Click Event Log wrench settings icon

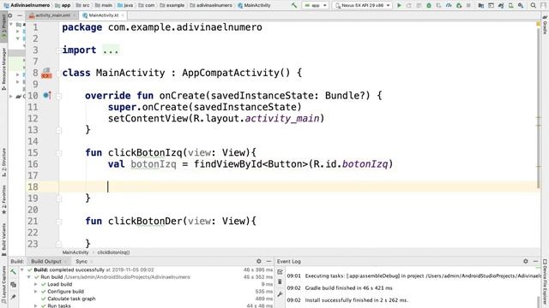click(281, 294)
